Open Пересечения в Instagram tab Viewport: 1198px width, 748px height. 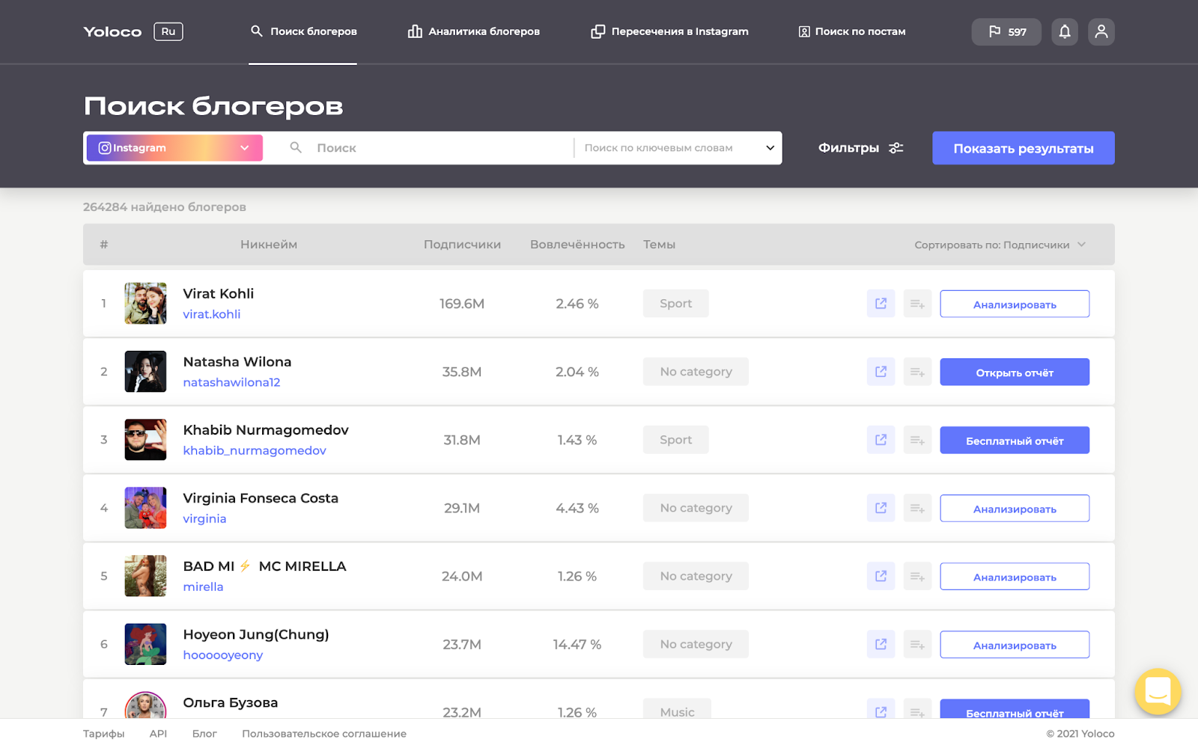point(670,31)
